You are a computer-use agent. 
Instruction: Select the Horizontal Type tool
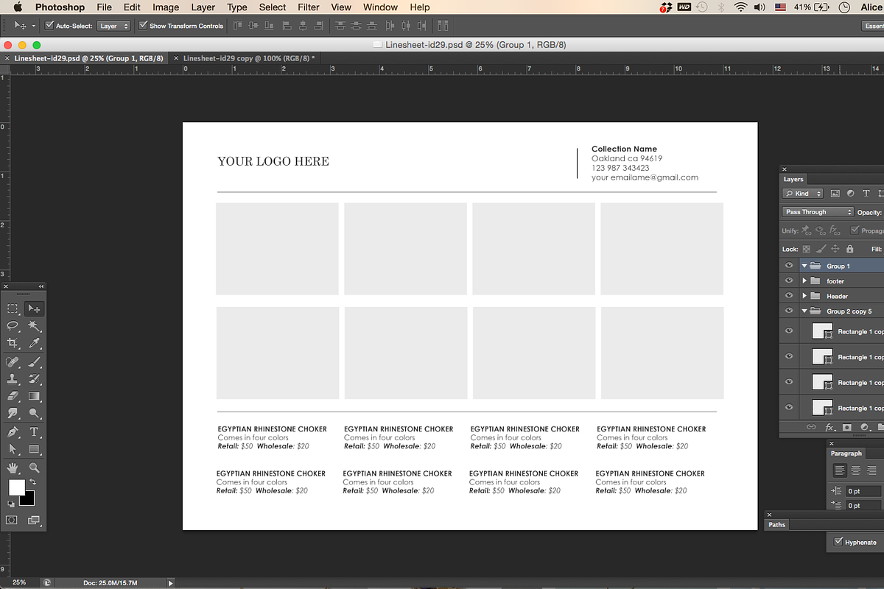coord(34,432)
